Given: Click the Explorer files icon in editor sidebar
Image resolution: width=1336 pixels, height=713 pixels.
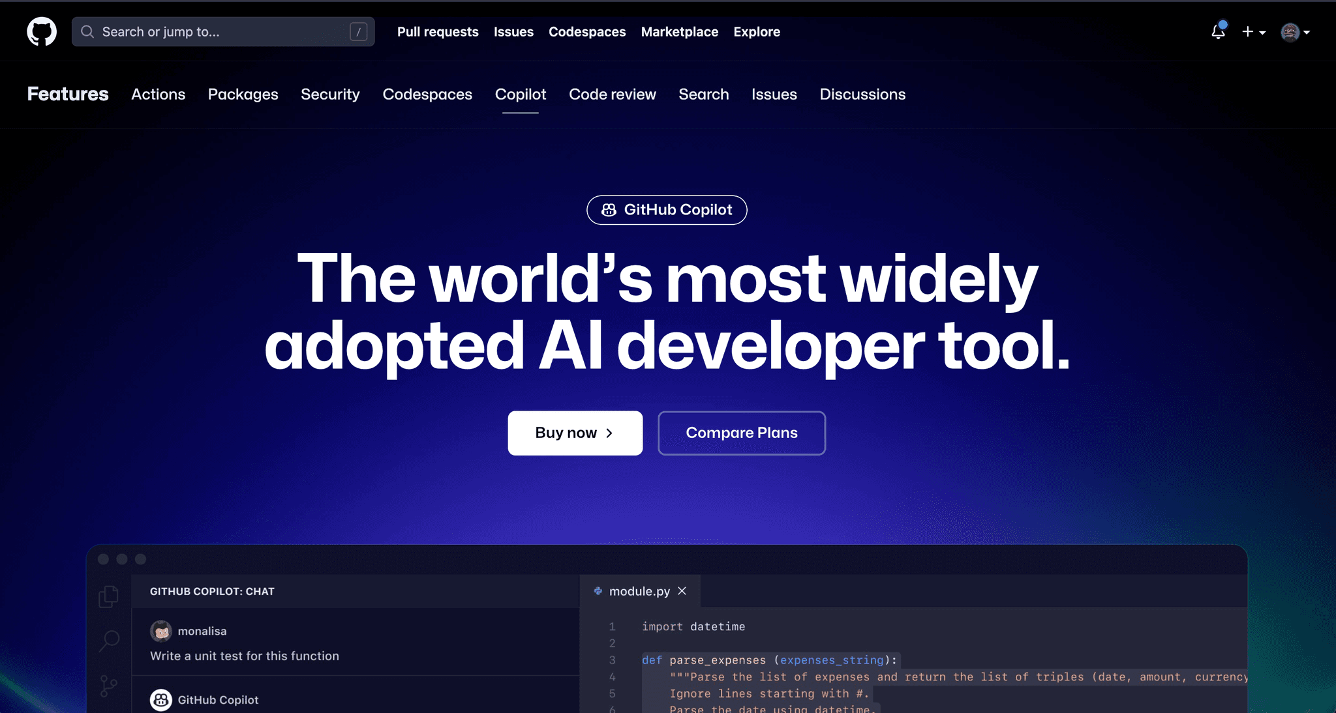Looking at the screenshot, I should coord(109,596).
